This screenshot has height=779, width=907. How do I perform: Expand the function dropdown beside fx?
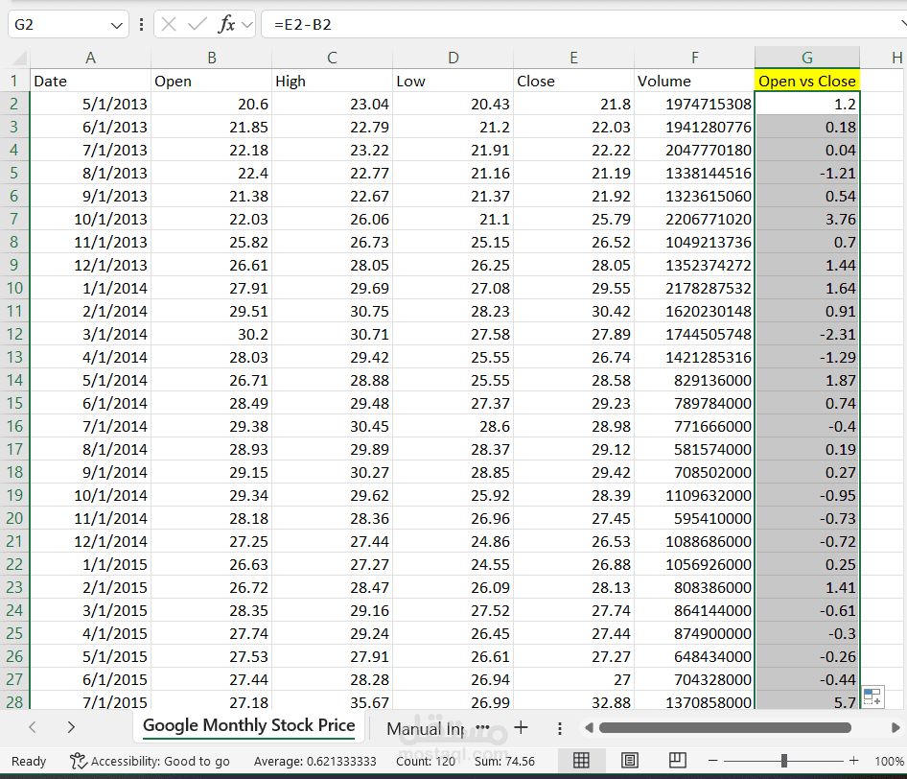[247, 25]
